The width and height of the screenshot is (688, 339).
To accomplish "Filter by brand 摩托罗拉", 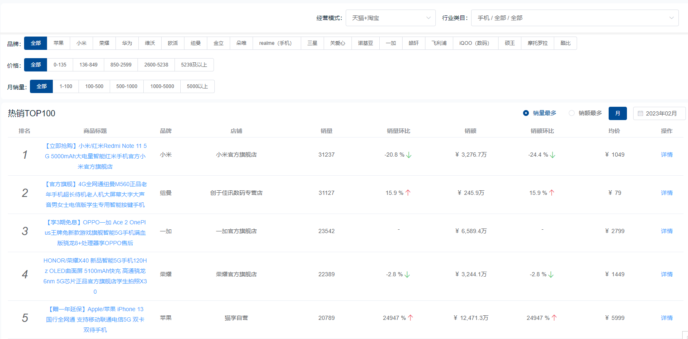I will point(538,43).
